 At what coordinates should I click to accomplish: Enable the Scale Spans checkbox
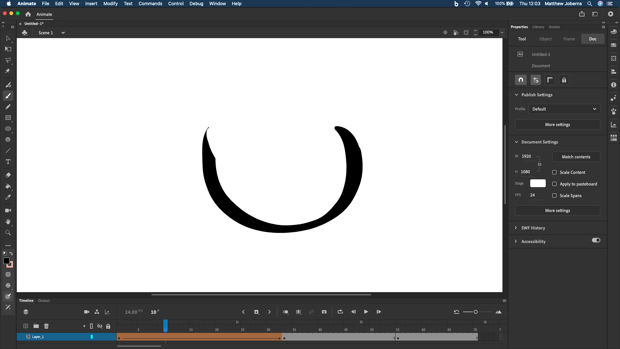[555, 196]
